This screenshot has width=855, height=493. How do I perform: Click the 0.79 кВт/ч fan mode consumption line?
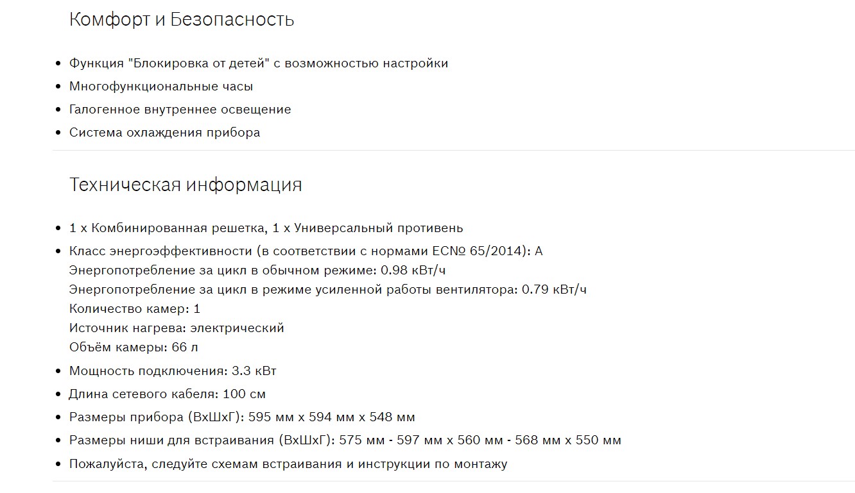[327, 290]
